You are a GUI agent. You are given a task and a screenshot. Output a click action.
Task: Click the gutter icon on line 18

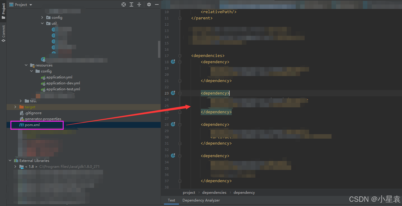pos(173,62)
